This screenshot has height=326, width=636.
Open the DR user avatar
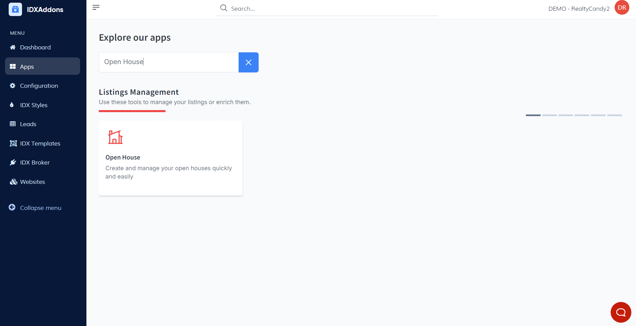coord(622,8)
